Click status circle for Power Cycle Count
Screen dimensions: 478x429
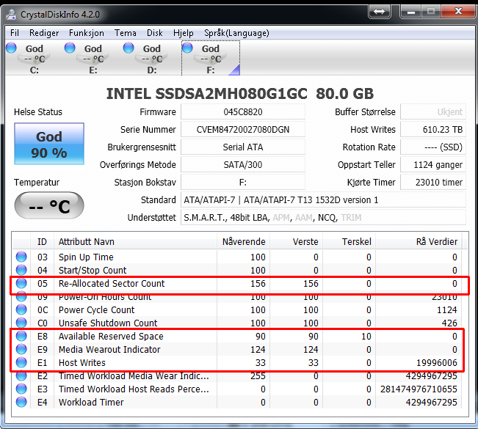pyautogui.click(x=21, y=309)
